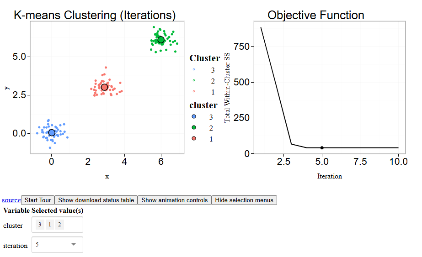Open the source link
The image size is (422, 257).
pyautogui.click(x=11, y=200)
